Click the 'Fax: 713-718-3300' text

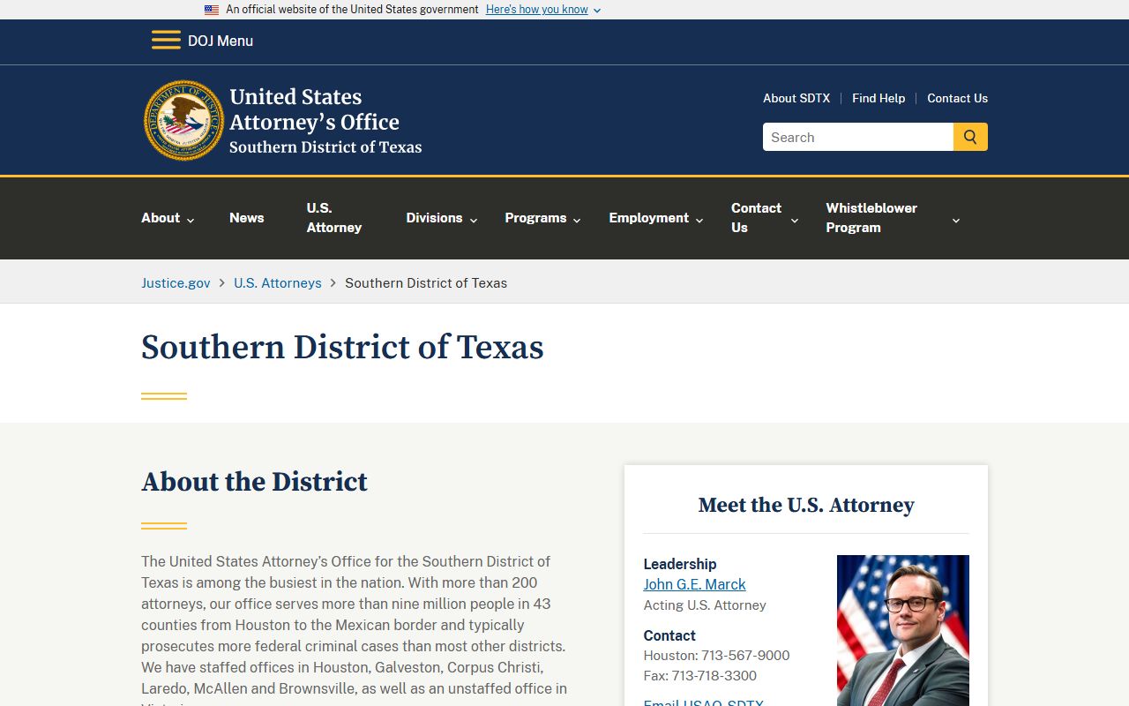pos(699,676)
